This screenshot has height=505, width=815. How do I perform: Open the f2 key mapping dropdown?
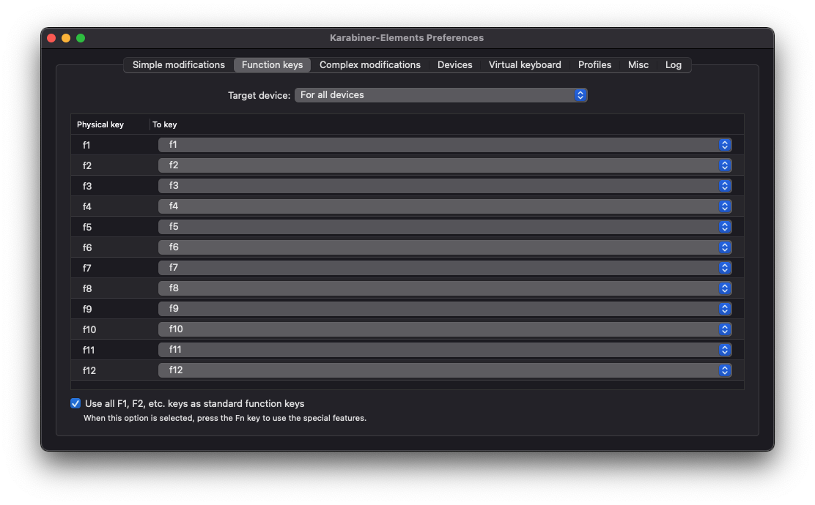pos(445,165)
